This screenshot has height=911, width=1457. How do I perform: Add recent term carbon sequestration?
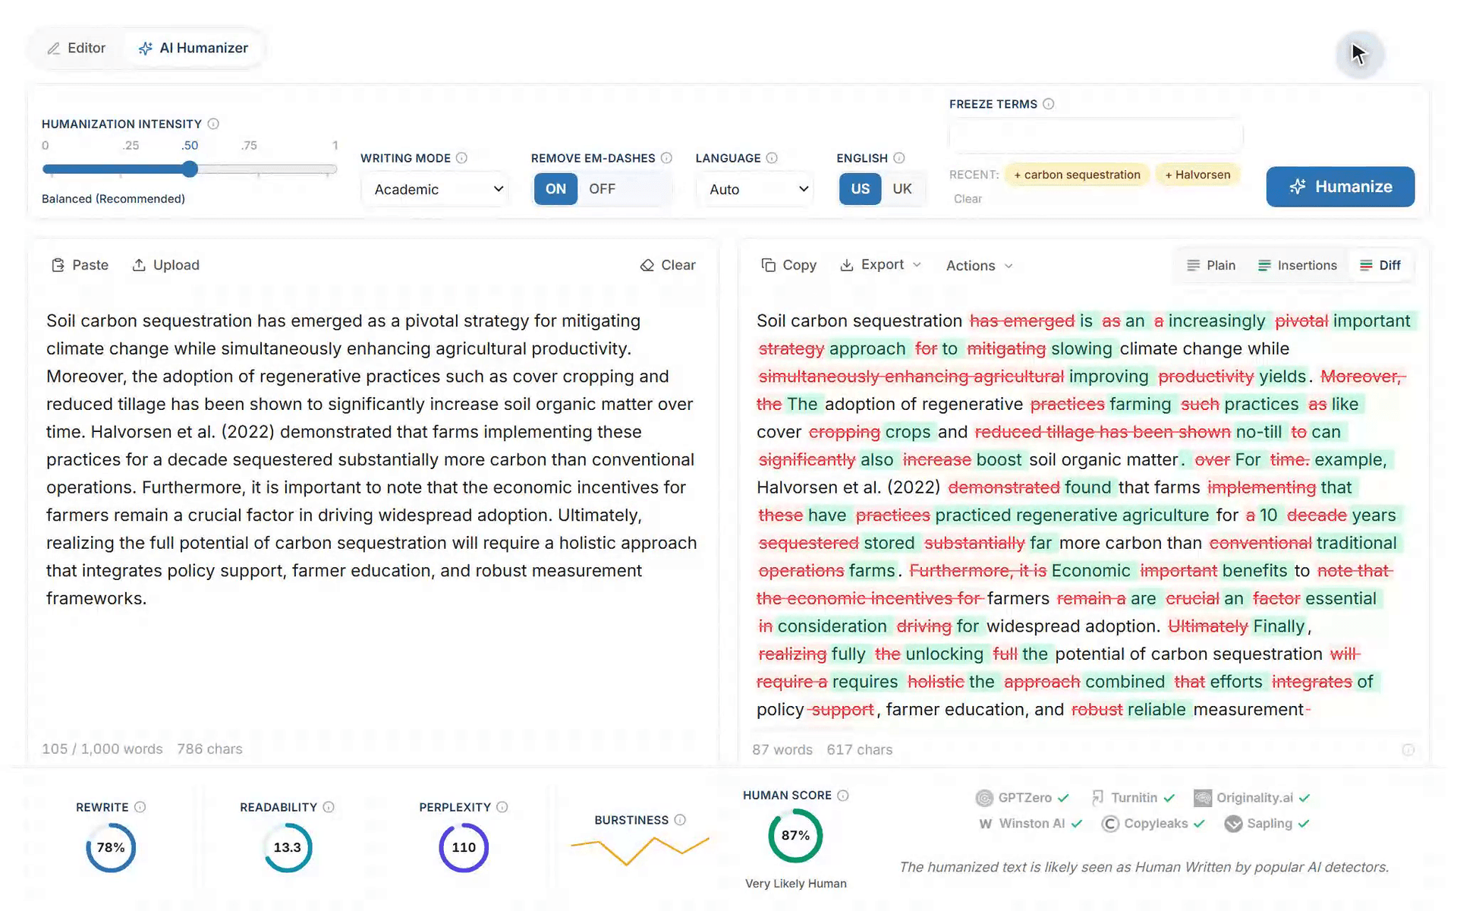click(x=1077, y=175)
